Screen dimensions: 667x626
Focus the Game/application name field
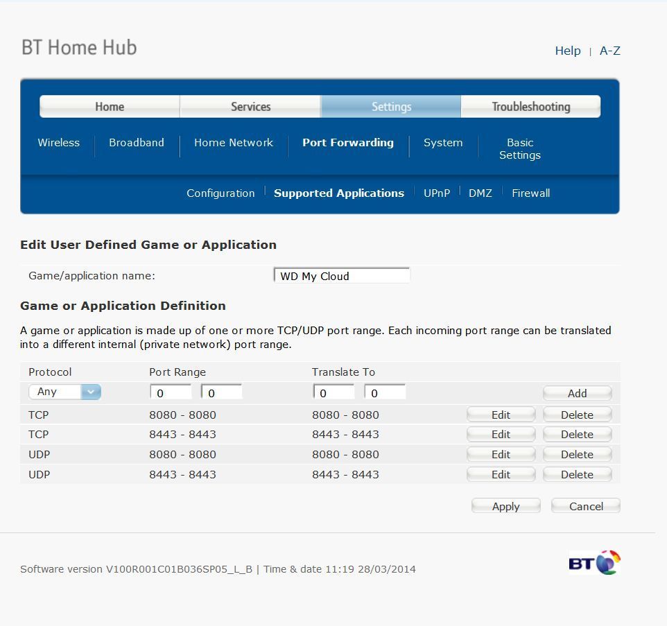[x=342, y=276]
